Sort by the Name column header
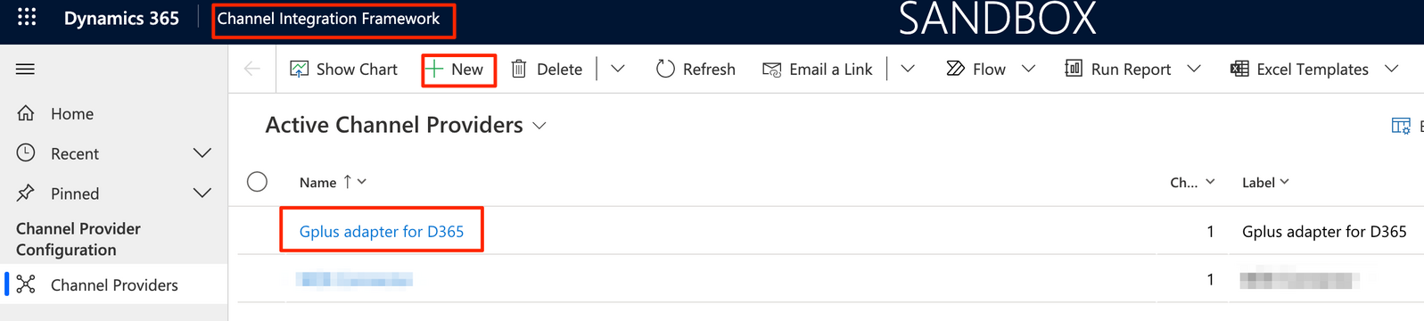The width and height of the screenshot is (1424, 321). (318, 182)
